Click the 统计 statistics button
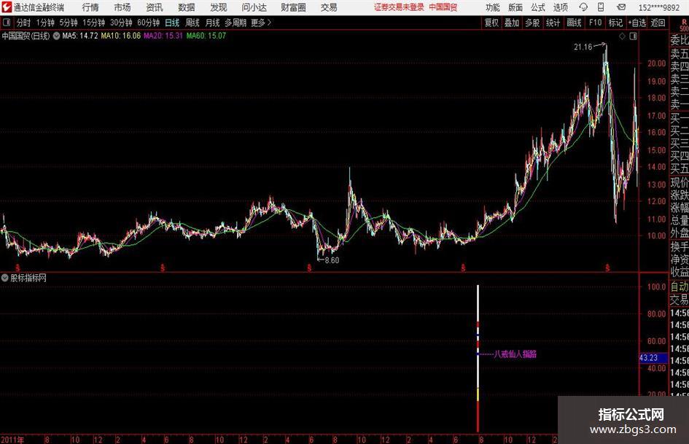The height and width of the screenshot is (444, 689). tap(553, 23)
